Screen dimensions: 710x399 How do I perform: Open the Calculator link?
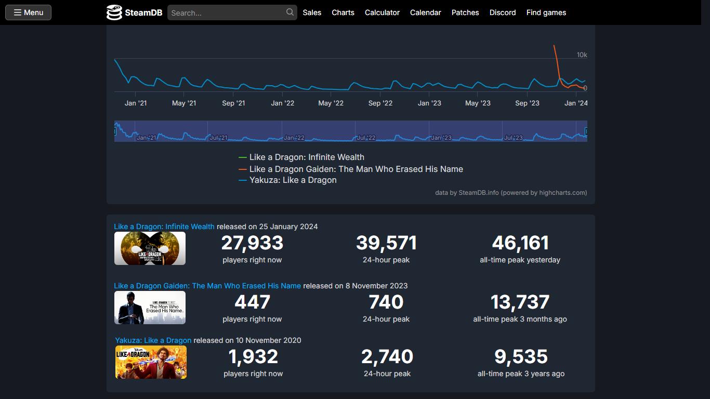pyautogui.click(x=382, y=12)
